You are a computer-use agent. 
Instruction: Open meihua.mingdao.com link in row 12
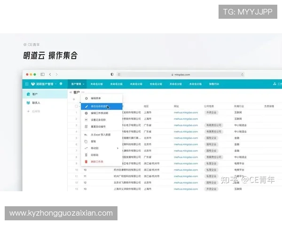pos(186,182)
